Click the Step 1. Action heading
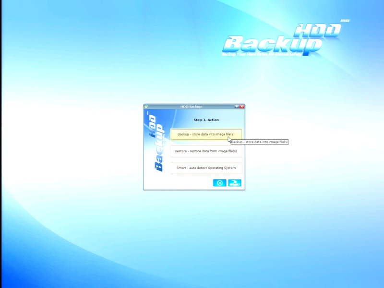 tap(206, 120)
